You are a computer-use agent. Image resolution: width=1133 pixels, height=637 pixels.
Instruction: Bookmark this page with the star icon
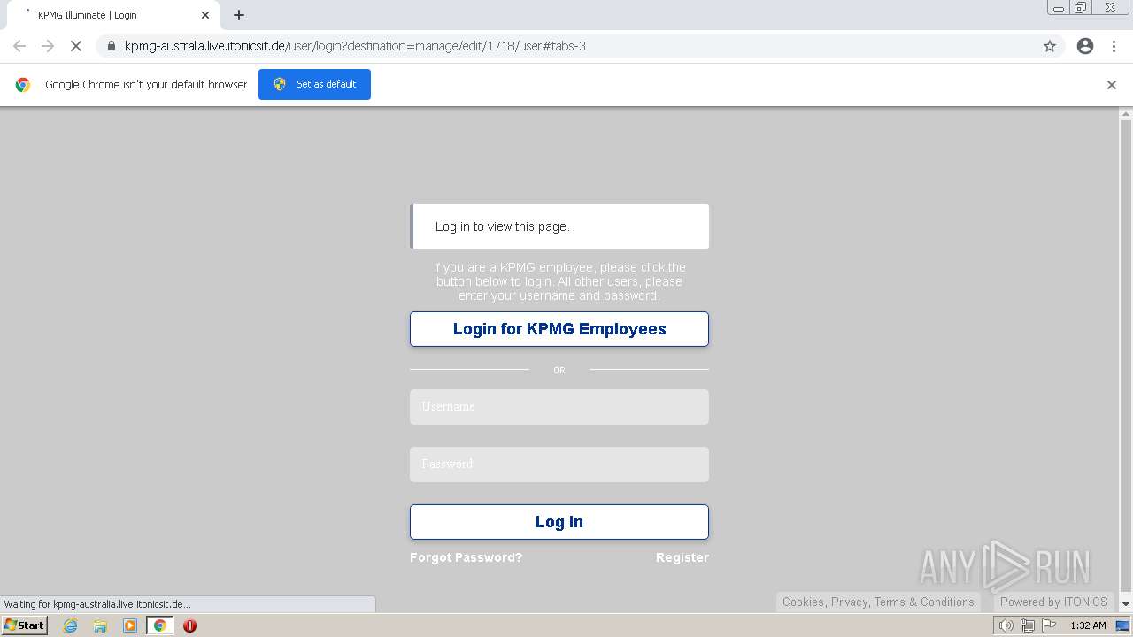point(1050,46)
